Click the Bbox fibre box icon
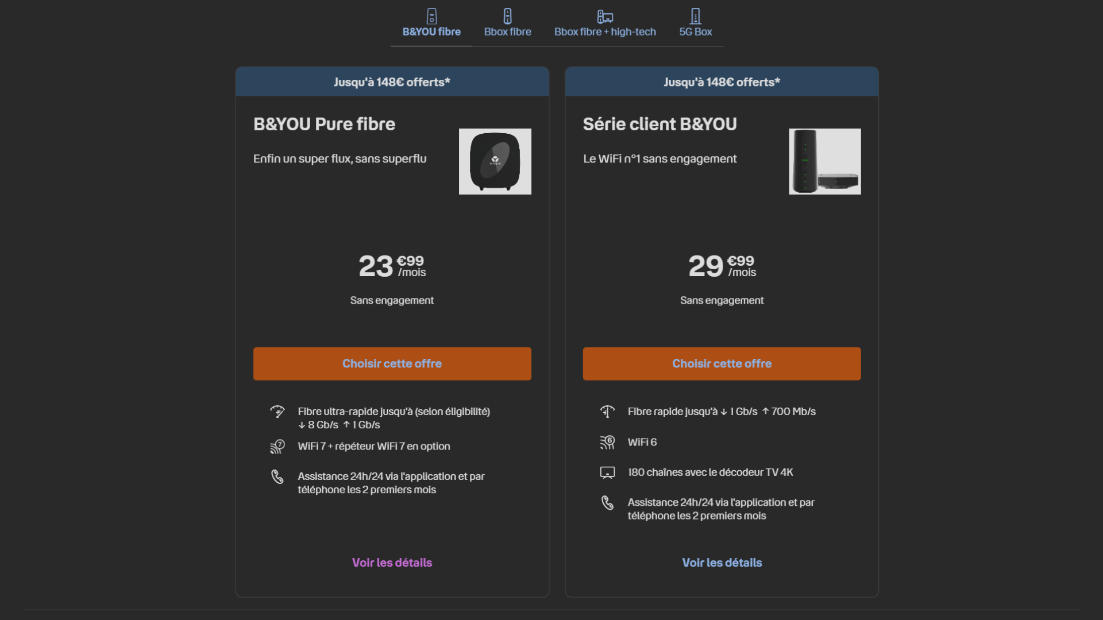The width and height of the screenshot is (1103, 620). click(507, 16)
